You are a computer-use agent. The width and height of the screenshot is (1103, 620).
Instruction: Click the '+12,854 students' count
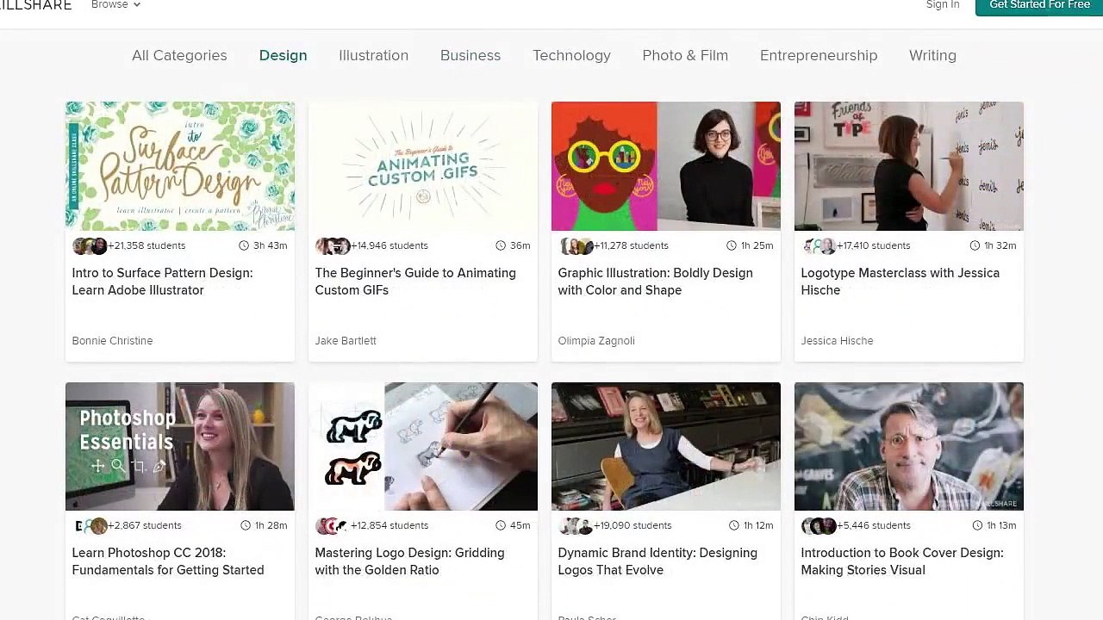click(x=389, y=525)
